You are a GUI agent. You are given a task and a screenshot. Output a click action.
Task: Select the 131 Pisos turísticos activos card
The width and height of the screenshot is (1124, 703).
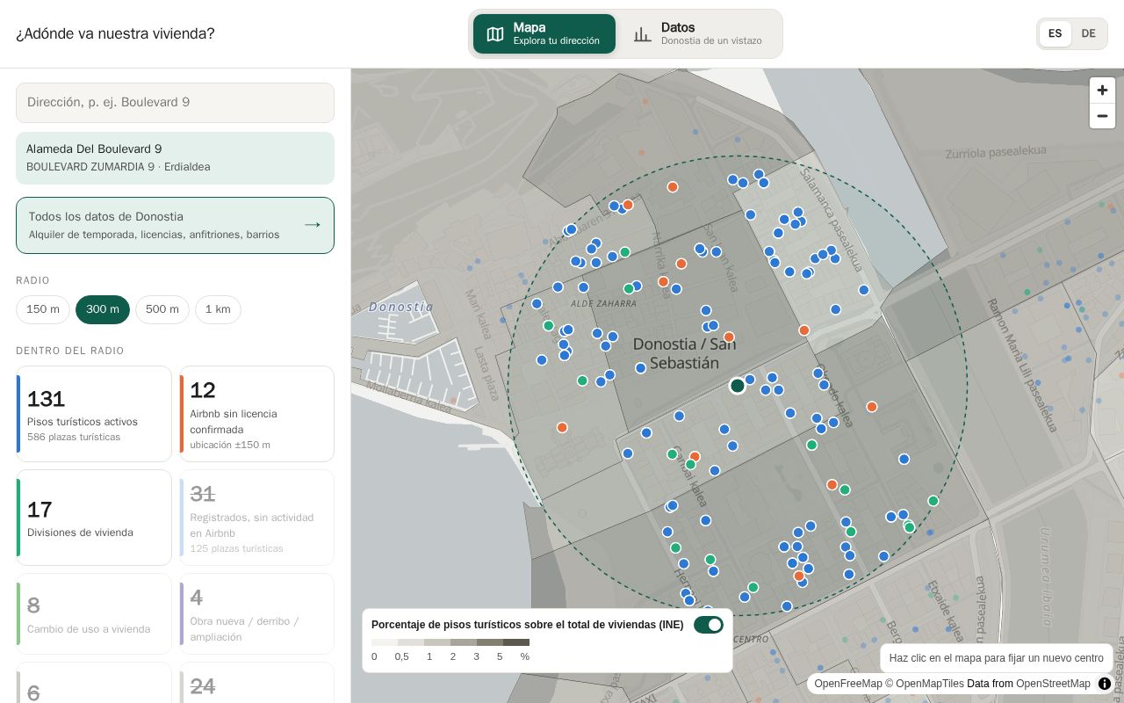(94, 414)
